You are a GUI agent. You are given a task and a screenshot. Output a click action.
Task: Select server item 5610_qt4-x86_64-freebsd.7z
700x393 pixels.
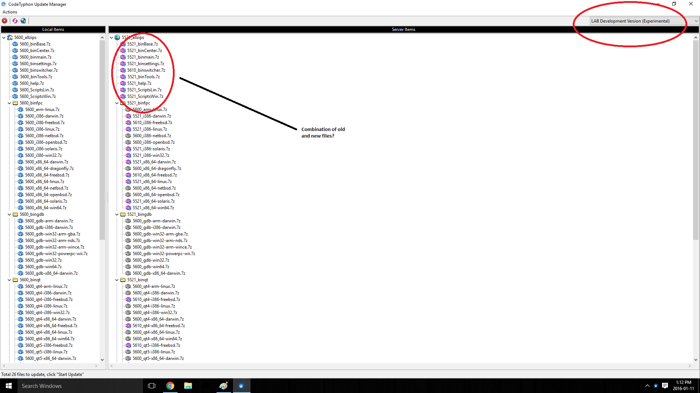point(159,326)
